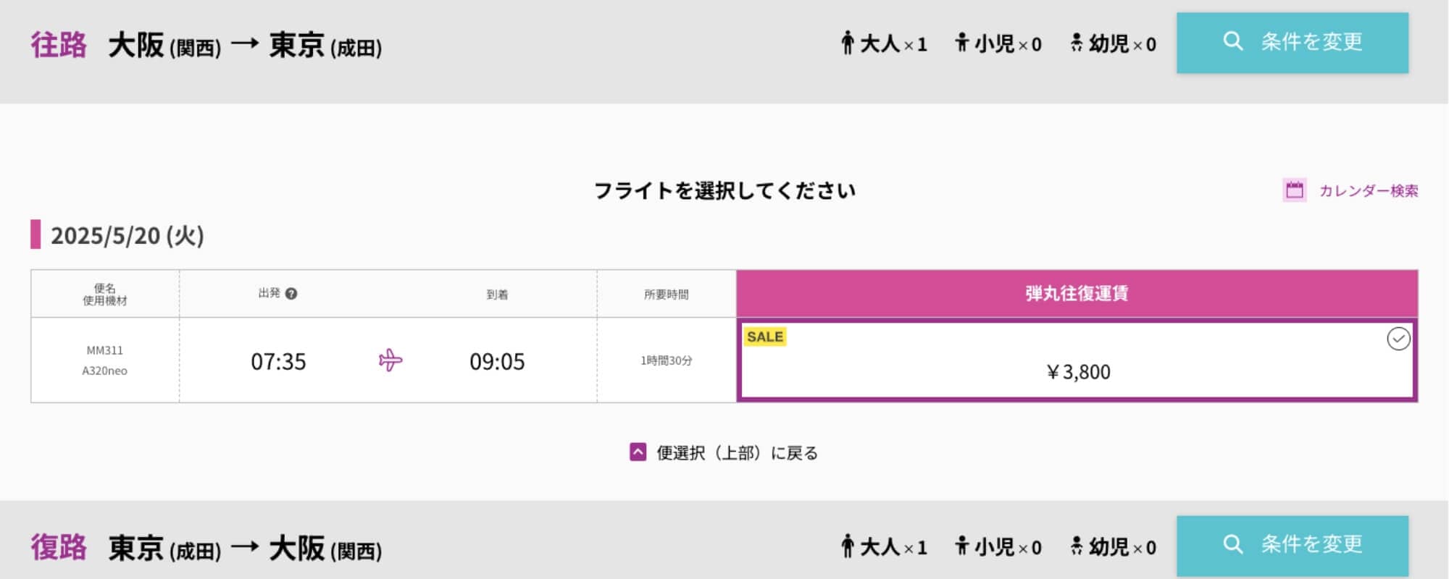The width and height of the screenshot is (1449, 579).
Task: Click the 条件を変更 button for return flight
Action: click(1293, 546)
